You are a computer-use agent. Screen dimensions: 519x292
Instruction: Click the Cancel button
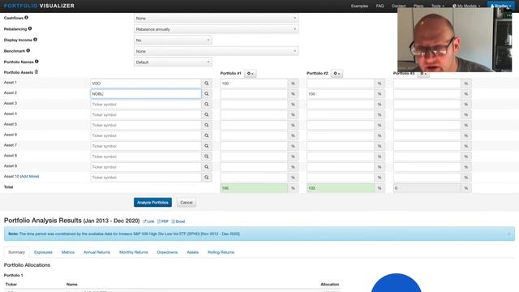pyautogui.click(x=187, y=202)
